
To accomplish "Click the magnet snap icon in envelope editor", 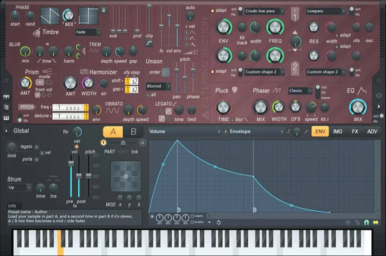I will coord(366,222).
